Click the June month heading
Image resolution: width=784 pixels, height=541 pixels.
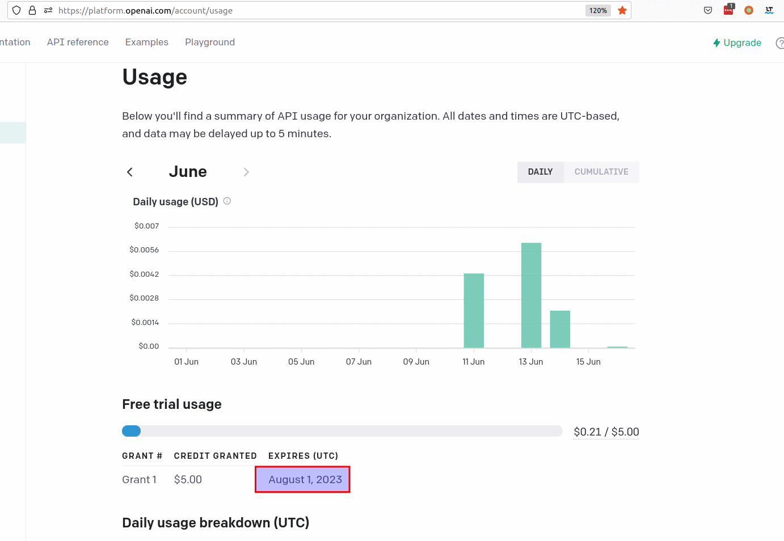pyautogui.click(x=188, y=171)
